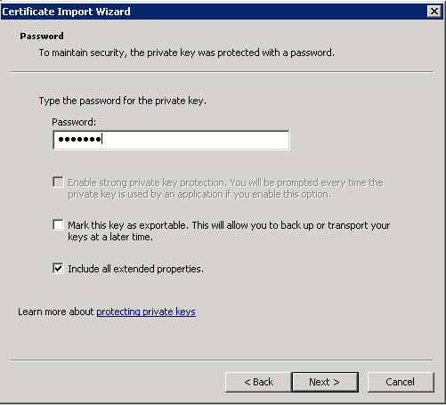
Task: Cancel the certificate import
Action: point(401,382)
